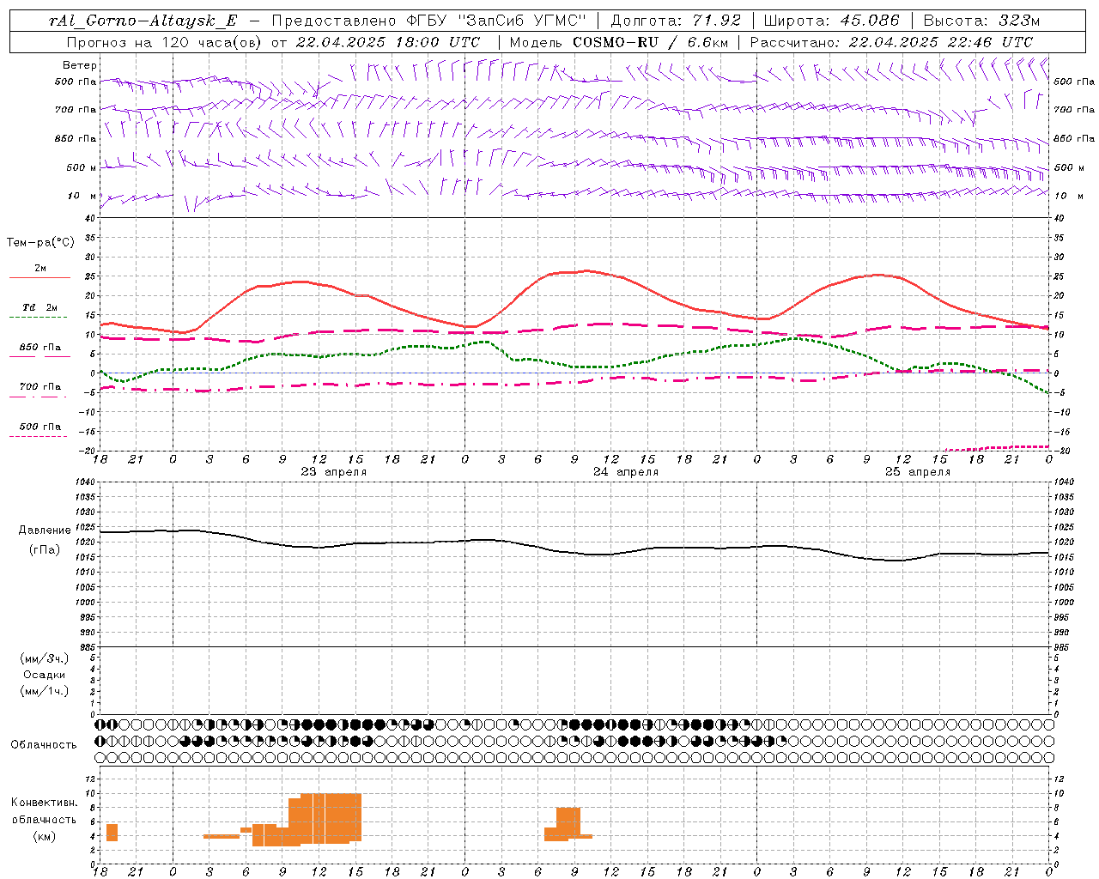Image resolution: width=1099 pixels, height=879 pixels.
Task: Click the Облачность cloud cover label
Action: click(44, 744)
